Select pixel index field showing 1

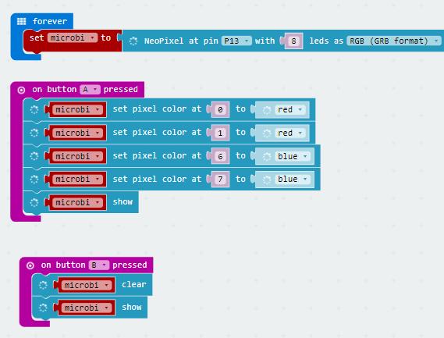click(220, 133)
